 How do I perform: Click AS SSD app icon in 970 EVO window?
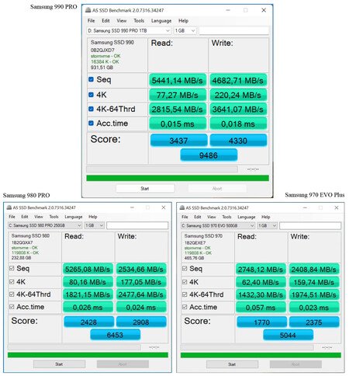tap(182, 207)
